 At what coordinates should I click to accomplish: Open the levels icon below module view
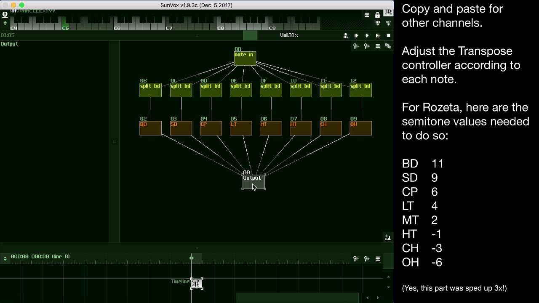388,237
